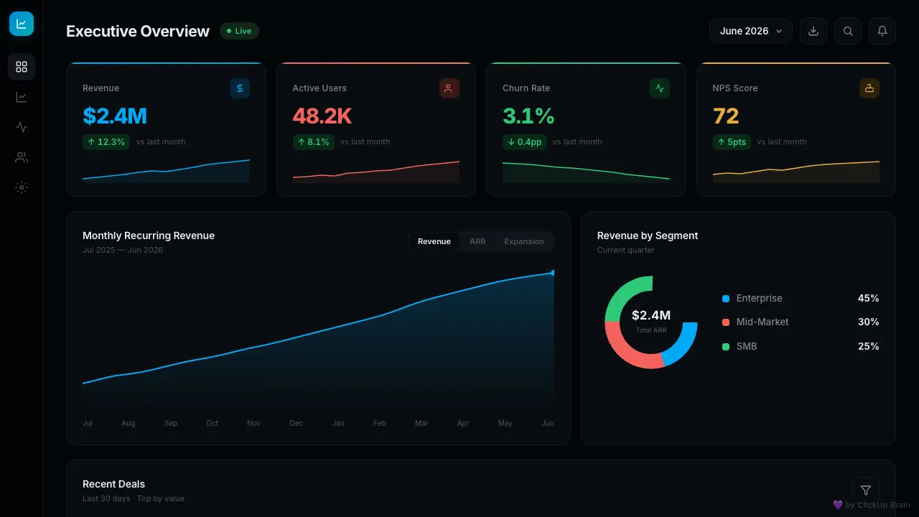This screenshot has width=919, height=517.
Task: Click the 5pts NPS change badge
Action: tap(732, 142)
